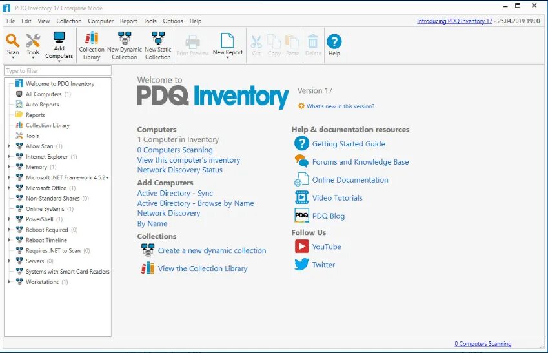
Task: Open the Edit menu
Action: (x=26, y=21)
